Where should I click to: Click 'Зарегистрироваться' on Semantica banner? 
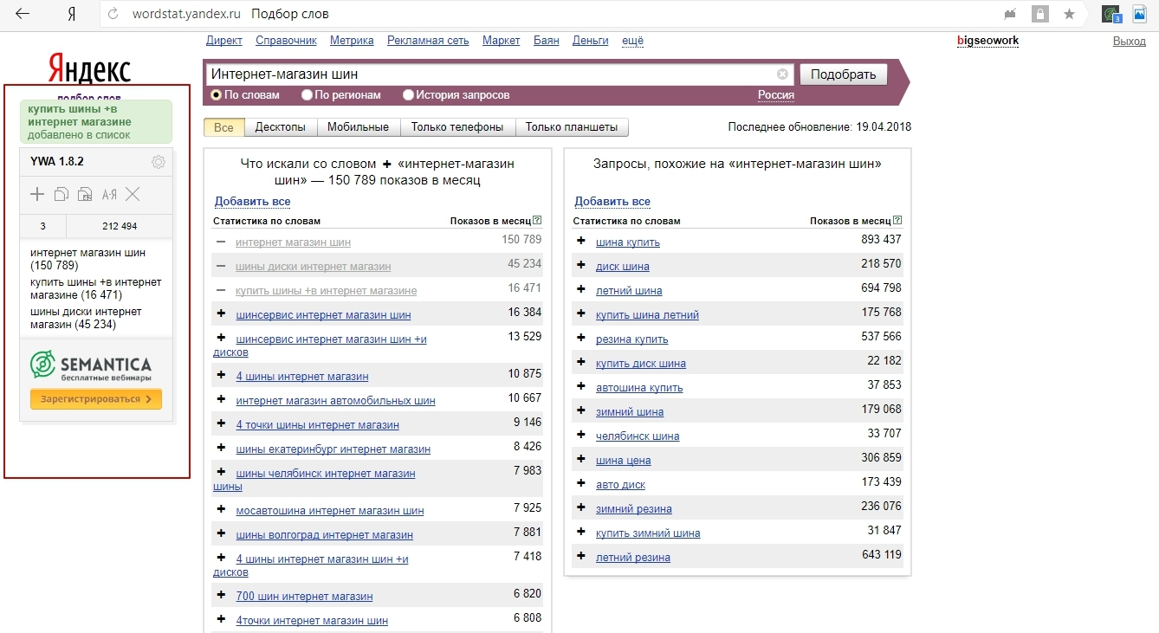(95, 399)
